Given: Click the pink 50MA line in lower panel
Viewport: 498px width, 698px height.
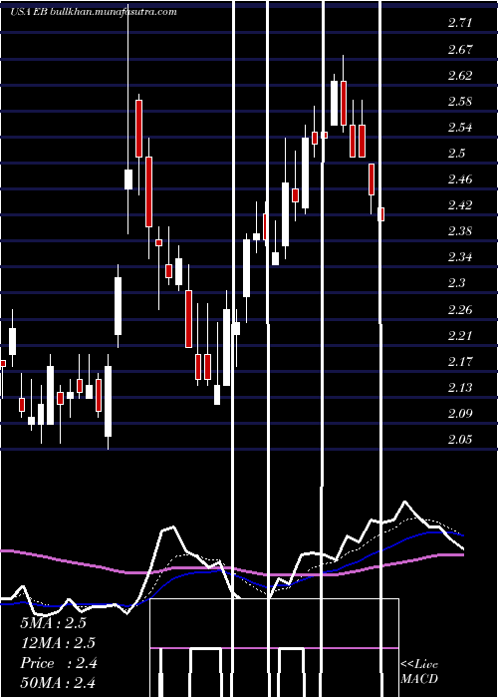Looking at the screenshot, I should point(231,568).
